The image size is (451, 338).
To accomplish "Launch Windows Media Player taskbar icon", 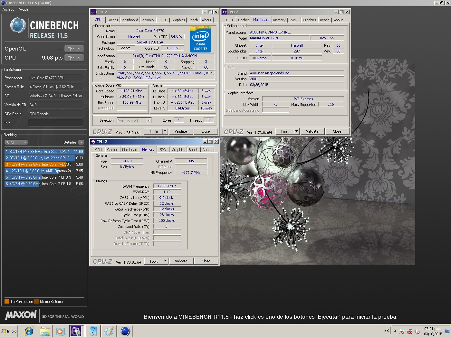I will click(x=60, y=331).
